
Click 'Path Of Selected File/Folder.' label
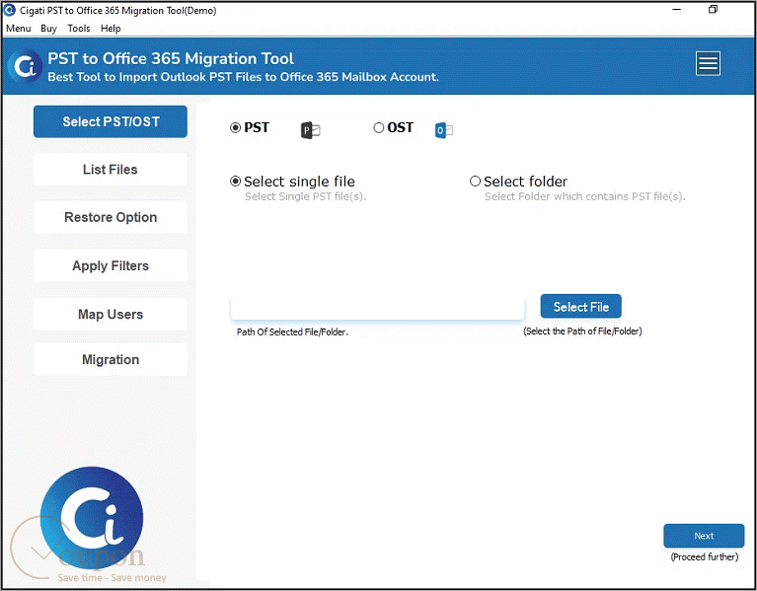292,332
